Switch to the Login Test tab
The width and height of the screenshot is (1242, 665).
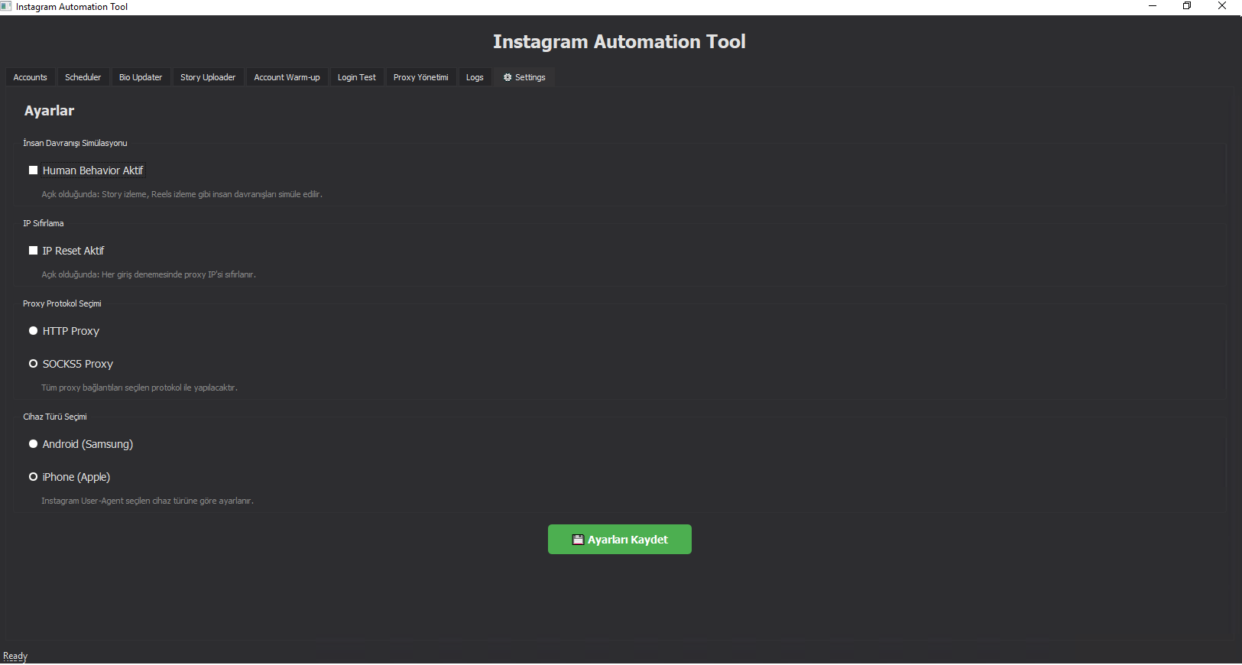(357, 77)
